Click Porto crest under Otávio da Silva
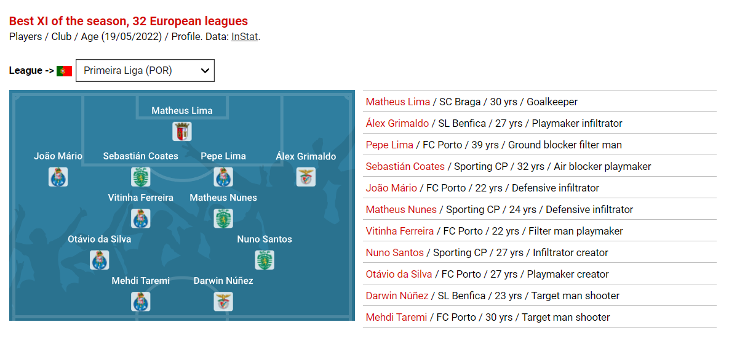729x338 pixels. click(100, 260)
